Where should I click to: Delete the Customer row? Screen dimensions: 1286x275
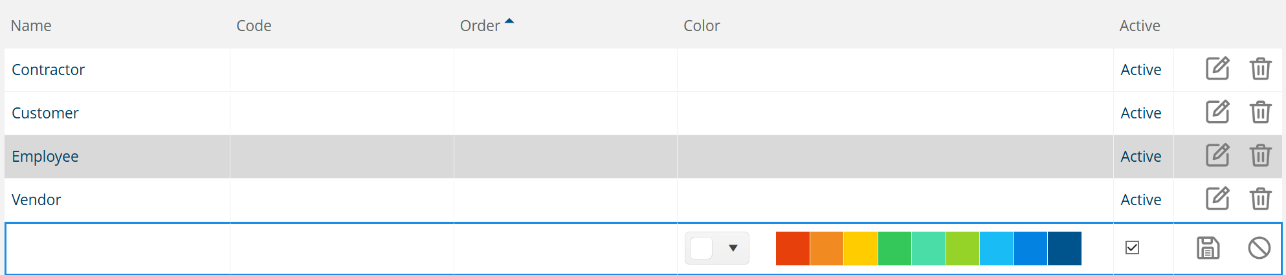1260,112
